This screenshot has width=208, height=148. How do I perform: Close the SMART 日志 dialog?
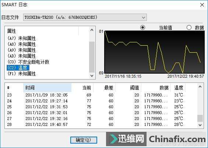point(202,5)
